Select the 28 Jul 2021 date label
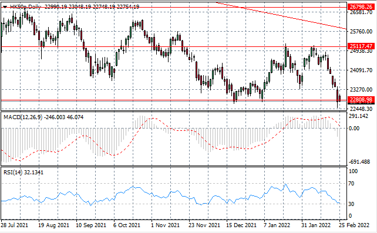Viewport: 377px width, 233px height. click(x=14, y=225)
